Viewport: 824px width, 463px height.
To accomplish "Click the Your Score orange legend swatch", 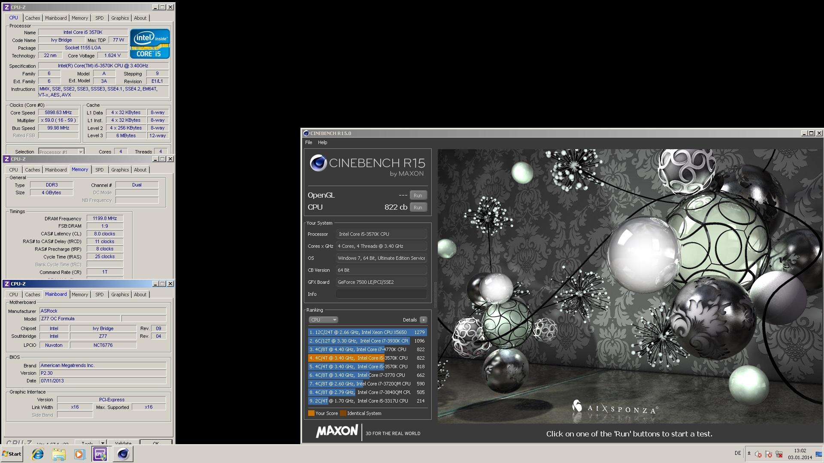I will point(311,413).
